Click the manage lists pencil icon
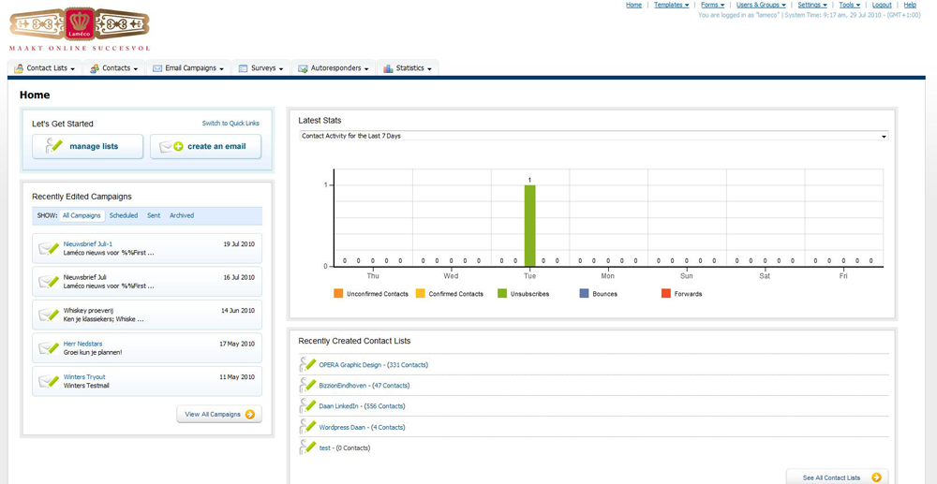This screenshot has height=484, width=937. (x=51, y=146)
